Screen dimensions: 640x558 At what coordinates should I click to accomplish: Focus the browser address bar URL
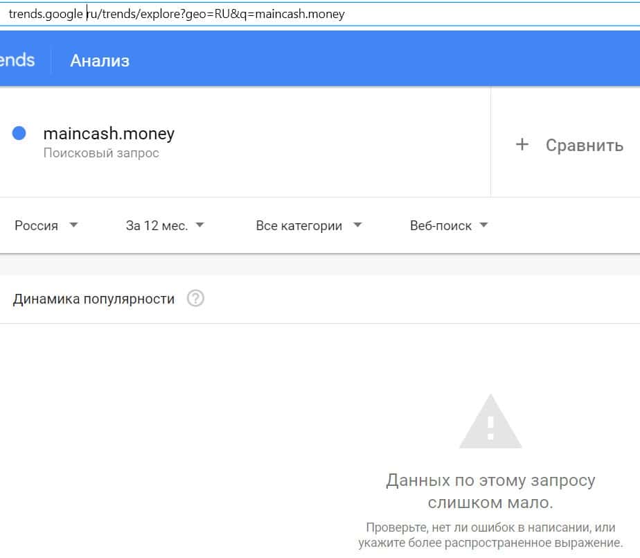[x=208, y=14]
